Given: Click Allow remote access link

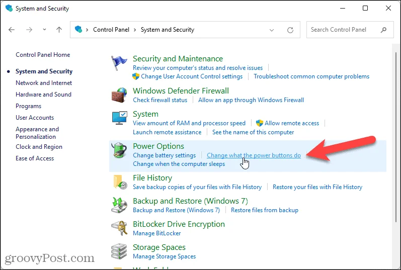Looking at the screenshot, I should point(292,123).
